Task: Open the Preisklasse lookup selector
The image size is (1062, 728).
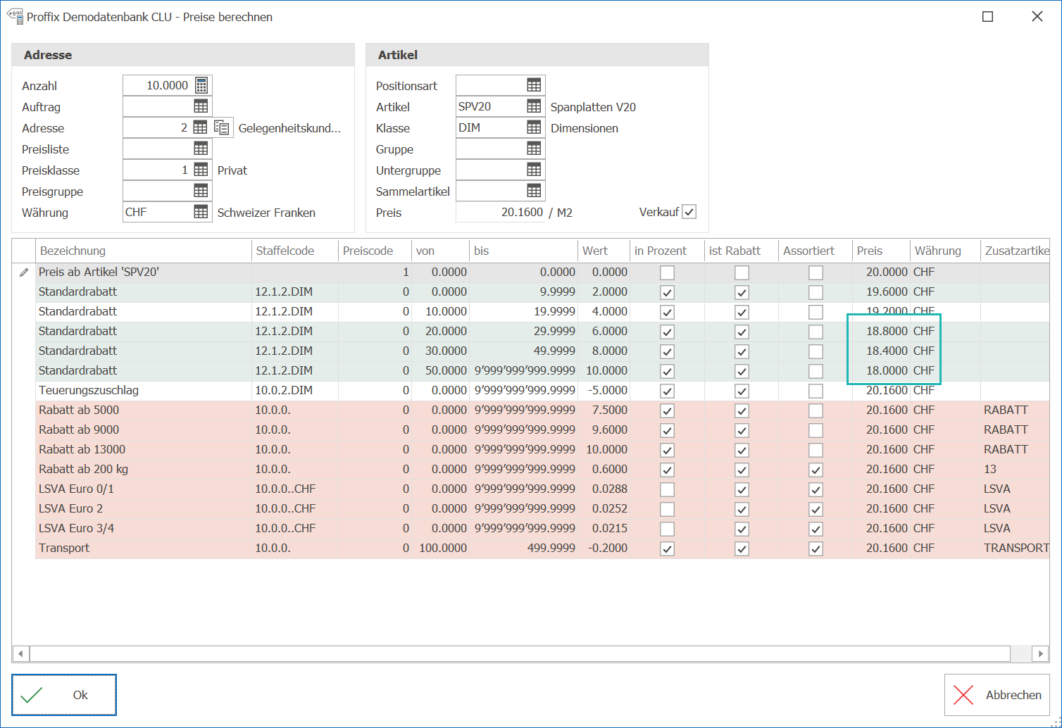Action: click(201, 170)
